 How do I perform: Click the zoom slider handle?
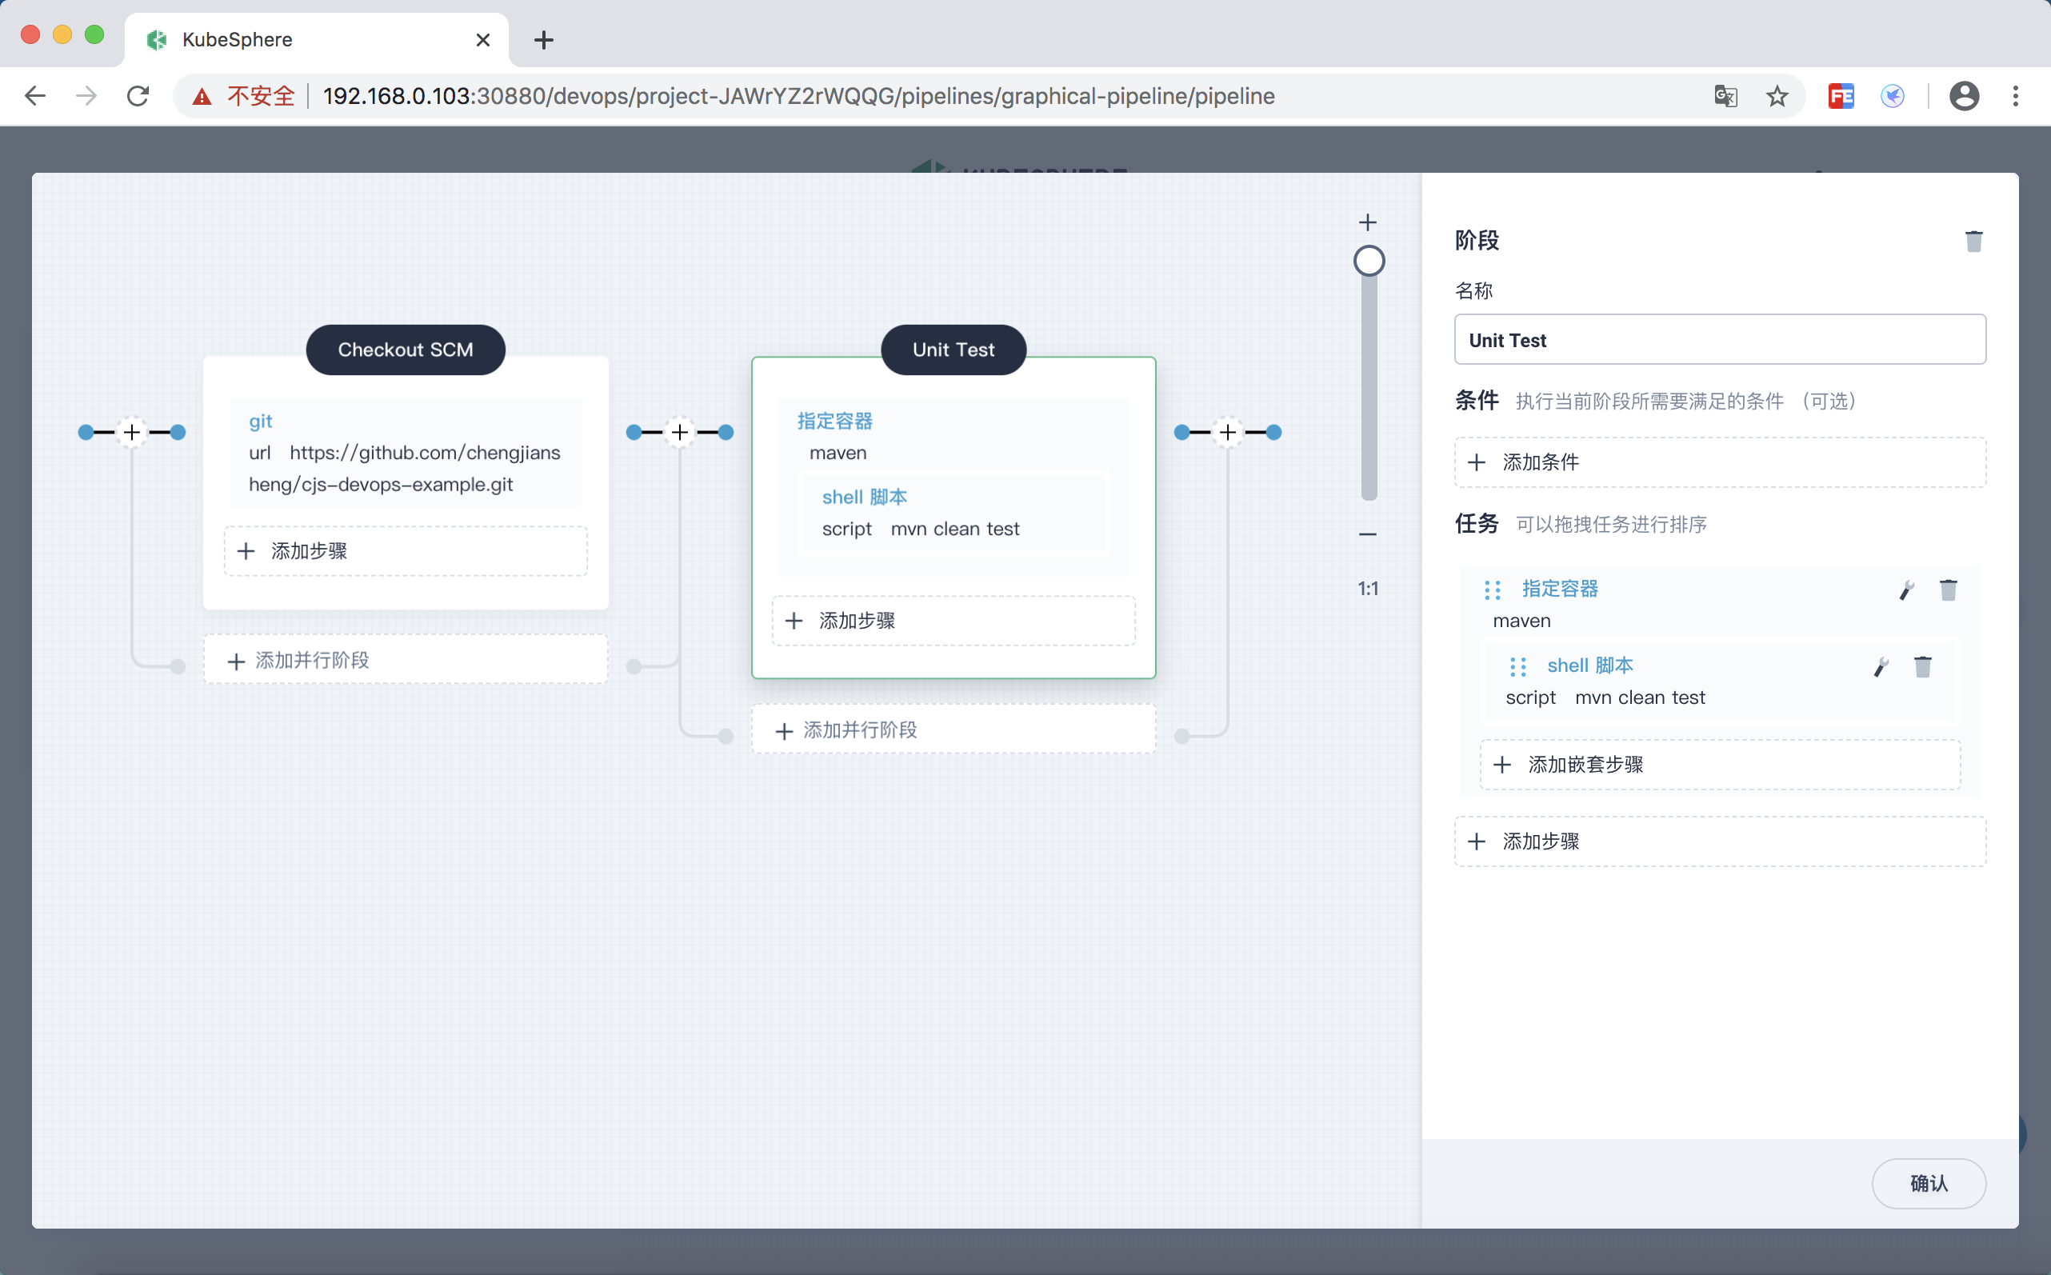(1369, 261)
